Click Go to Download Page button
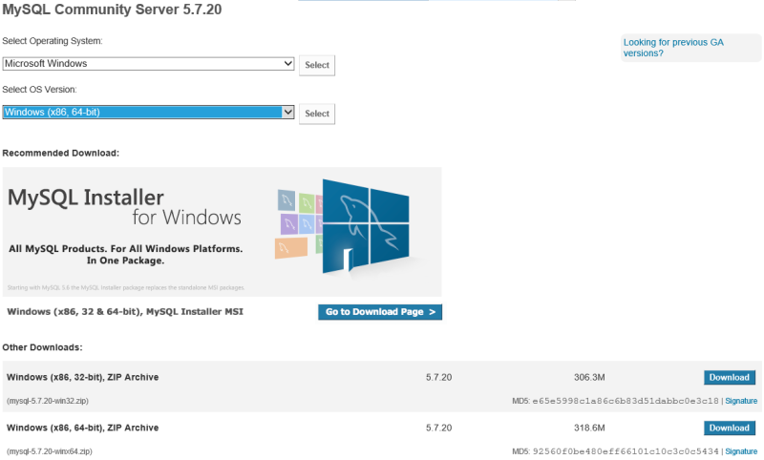The width and height of the screenshot is (764, 460). [x=380, y=312]
